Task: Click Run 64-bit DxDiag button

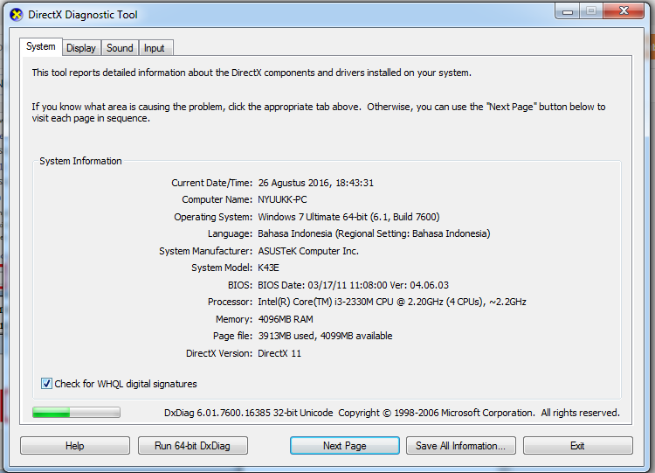Action: (x=193, y=446)
